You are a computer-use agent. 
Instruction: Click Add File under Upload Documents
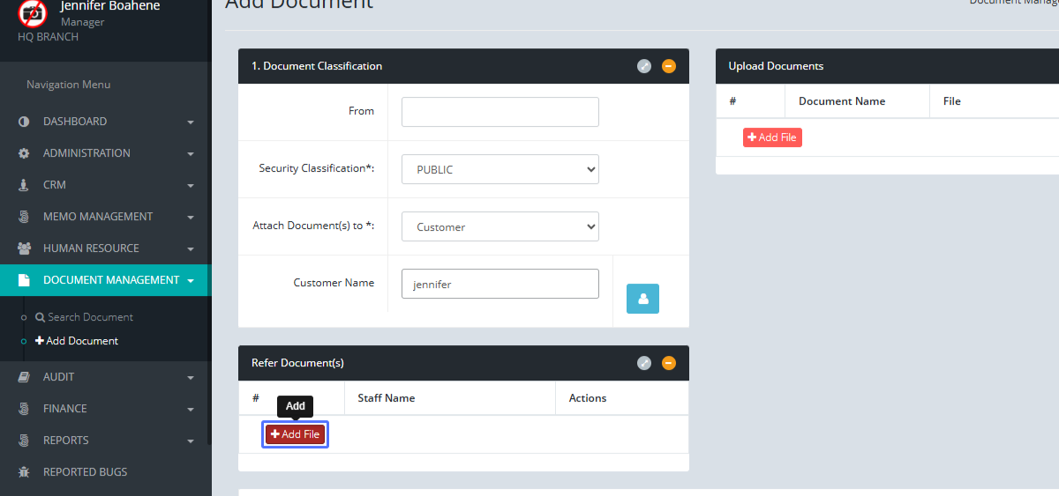[x=772, y=137]
